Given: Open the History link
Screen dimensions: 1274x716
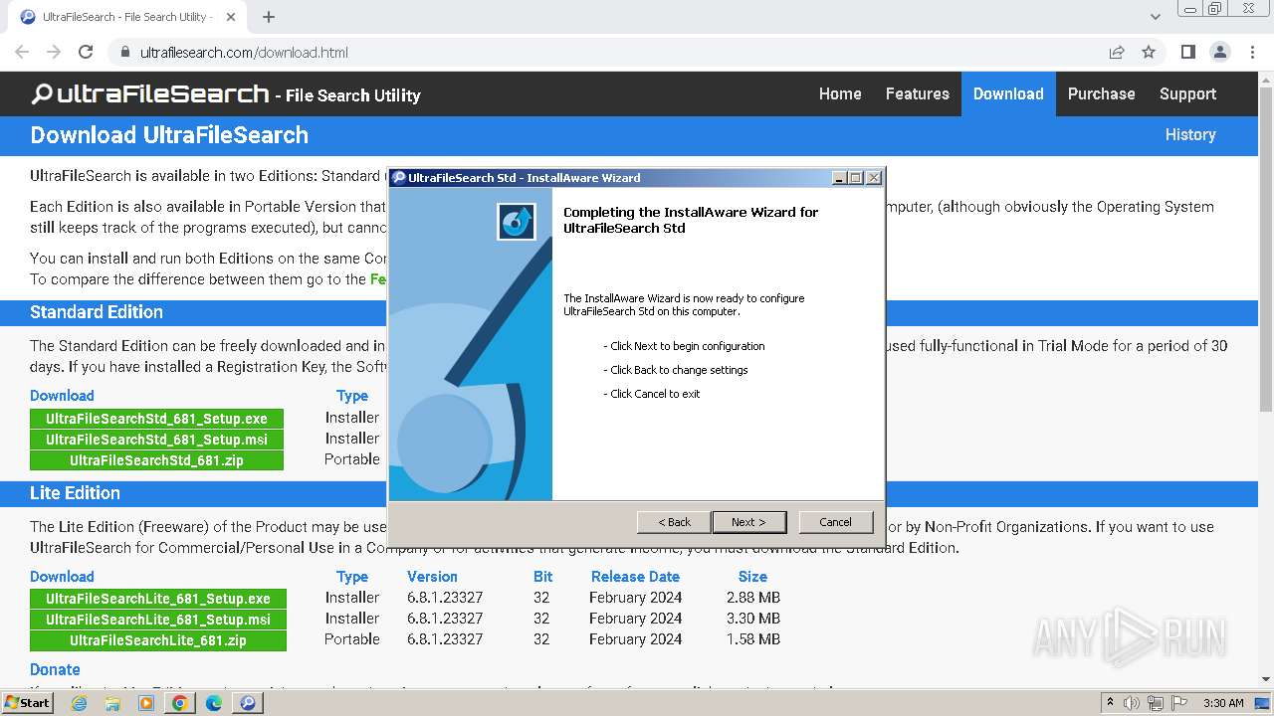Looking at the screenshot, I should point(1190,134).
